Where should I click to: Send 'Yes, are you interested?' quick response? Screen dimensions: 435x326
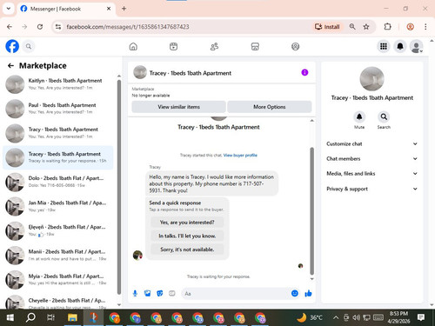coord(187,223)
